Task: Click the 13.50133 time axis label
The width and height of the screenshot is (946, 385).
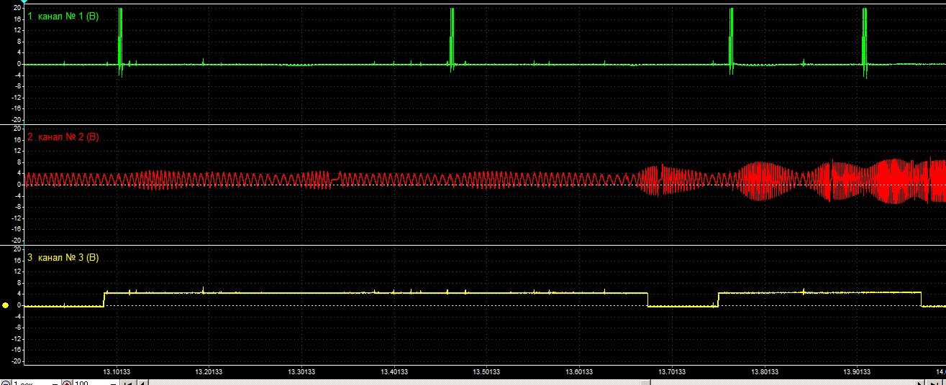Action: point(486,371)
